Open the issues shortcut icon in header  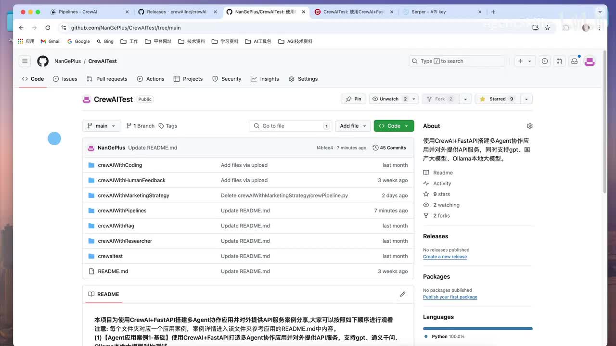[545, 61]
